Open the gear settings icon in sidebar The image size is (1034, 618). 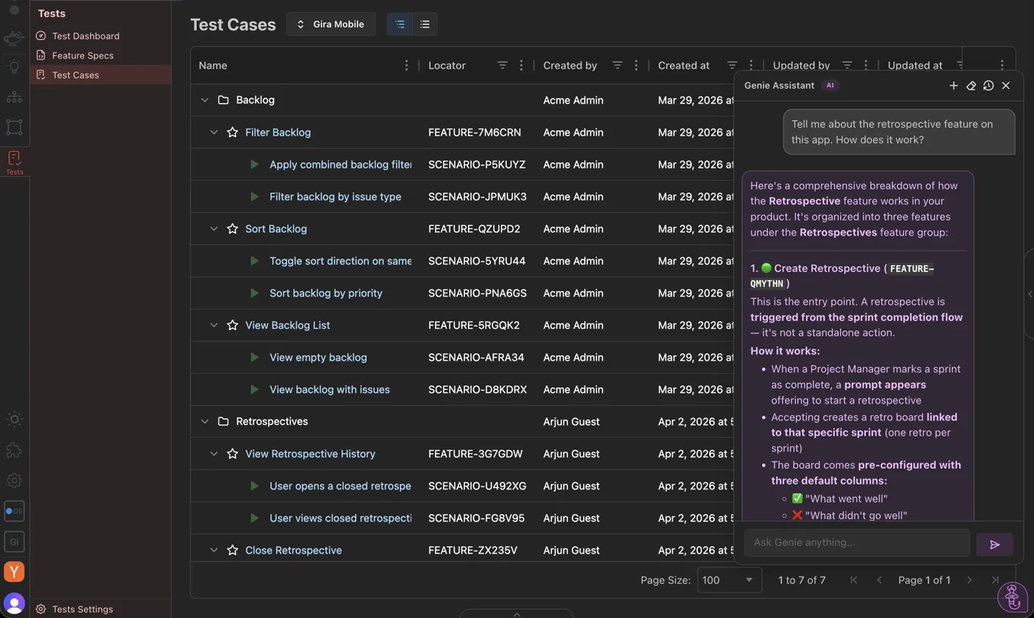(14, 481)
